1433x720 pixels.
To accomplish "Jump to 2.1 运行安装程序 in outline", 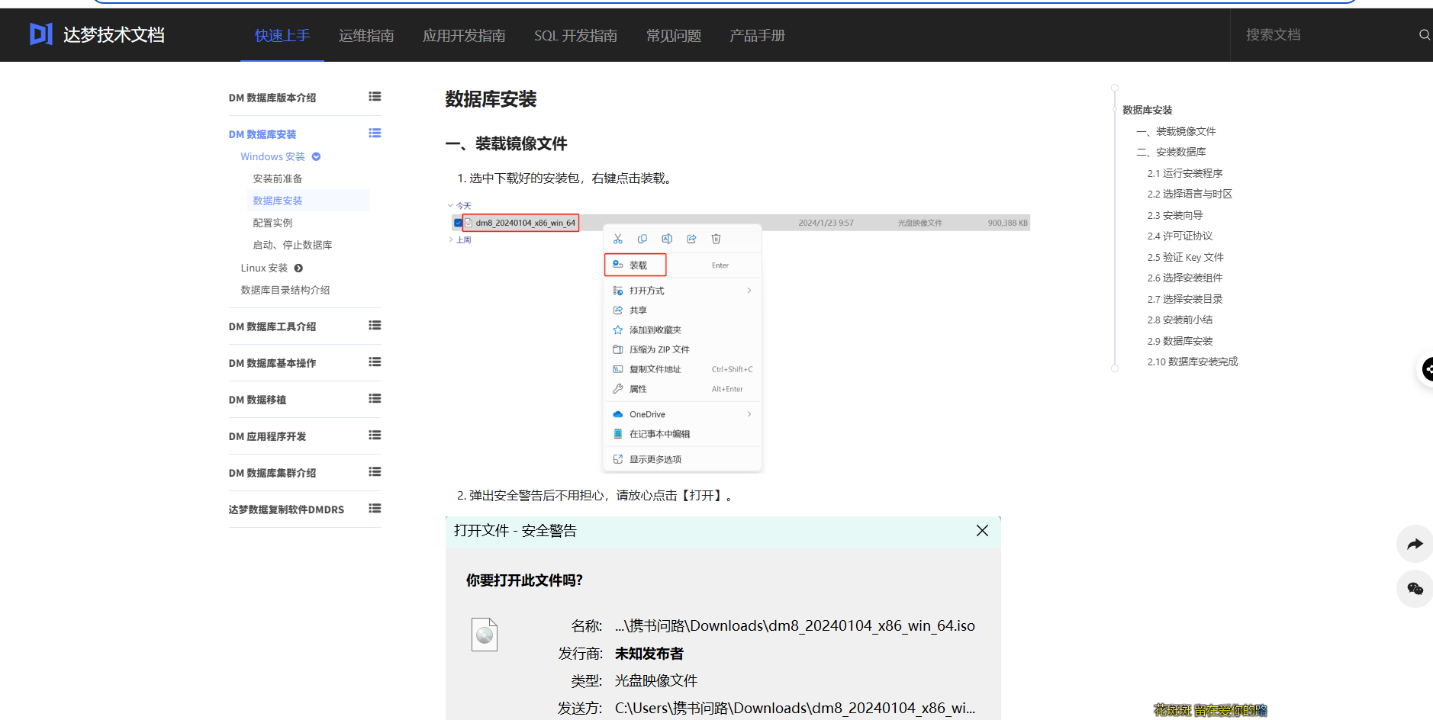I will tap(1185, 173).
